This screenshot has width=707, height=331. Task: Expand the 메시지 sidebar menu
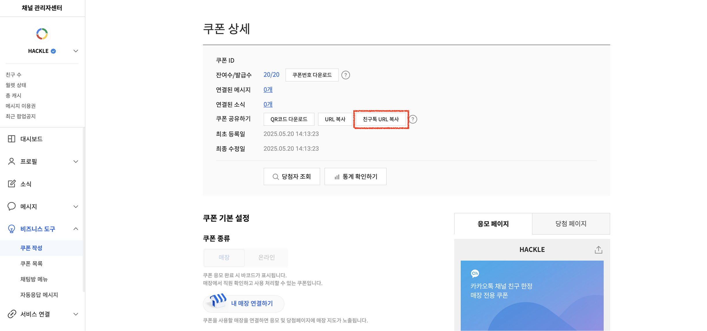pyautogui.click(x=76, y=206)
